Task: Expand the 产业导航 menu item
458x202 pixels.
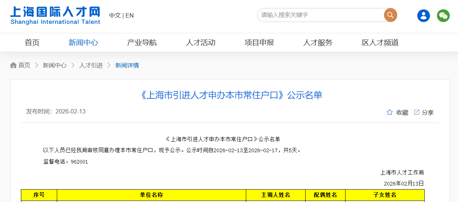Action: 142,42
